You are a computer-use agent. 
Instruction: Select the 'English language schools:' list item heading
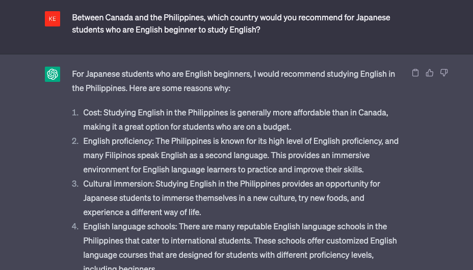point(130,227)
